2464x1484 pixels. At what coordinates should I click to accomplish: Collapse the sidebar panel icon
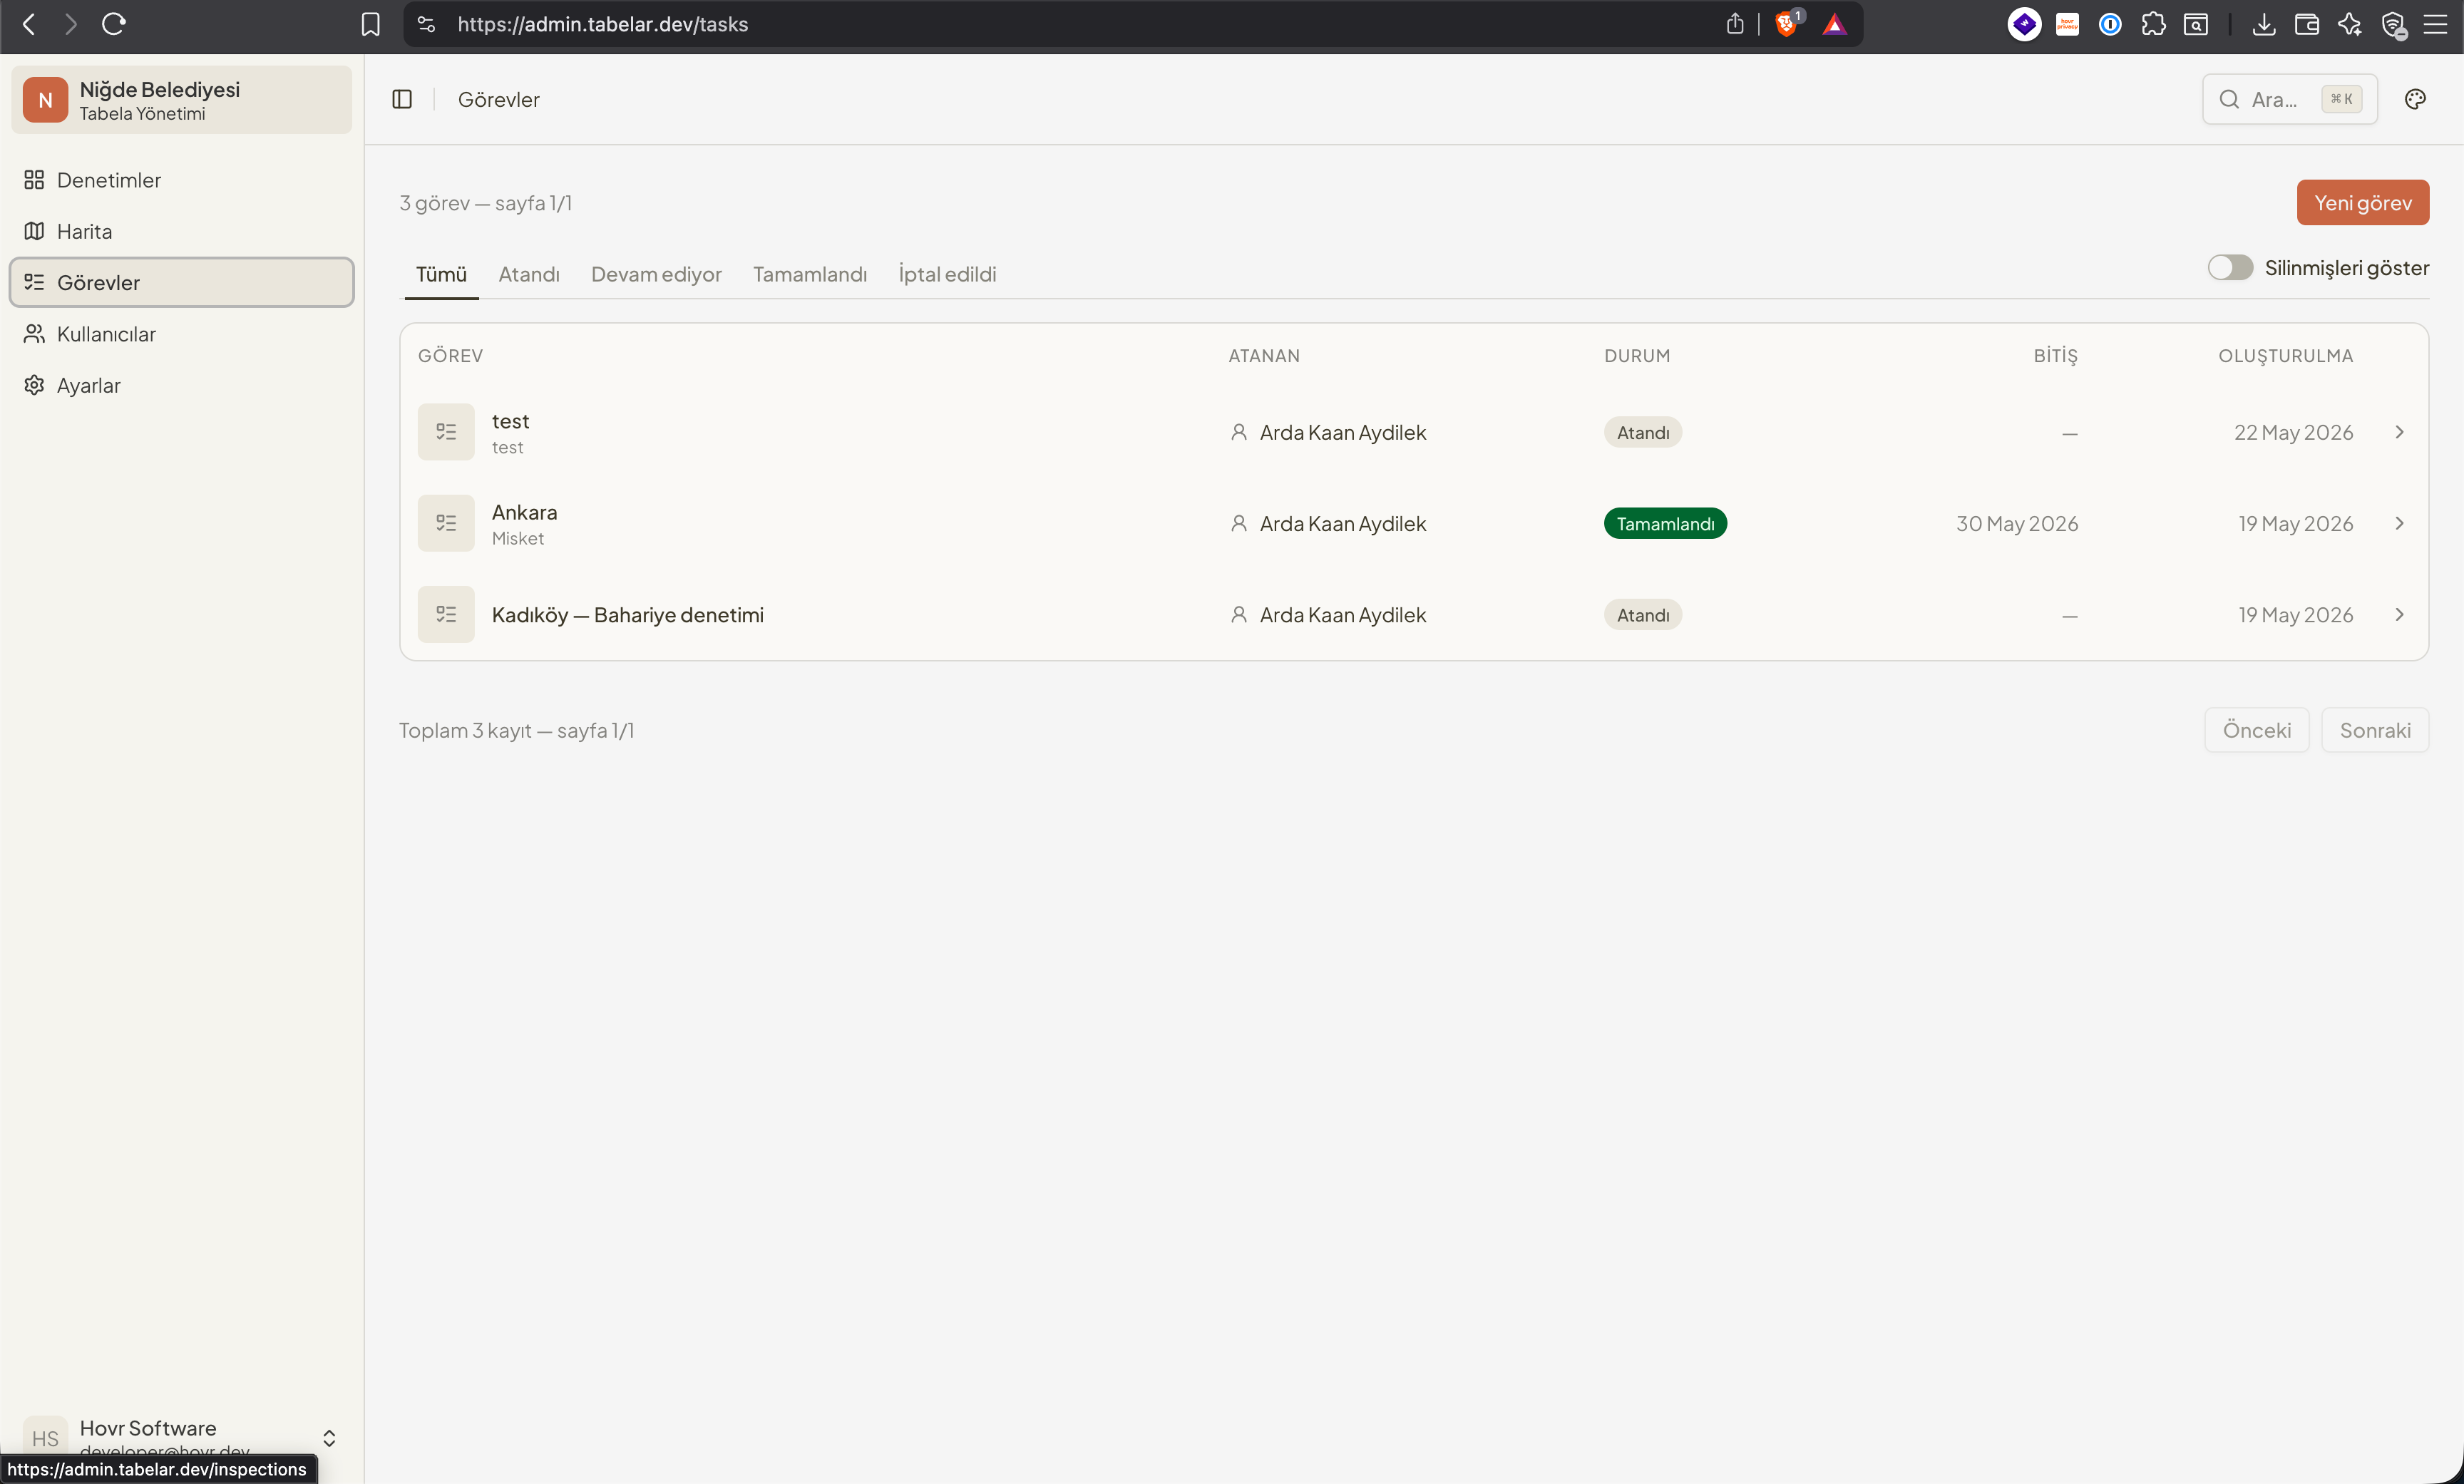pos(402,99)
